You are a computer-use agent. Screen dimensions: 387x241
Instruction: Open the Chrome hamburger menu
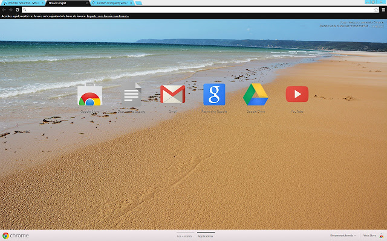click(383, 10)
